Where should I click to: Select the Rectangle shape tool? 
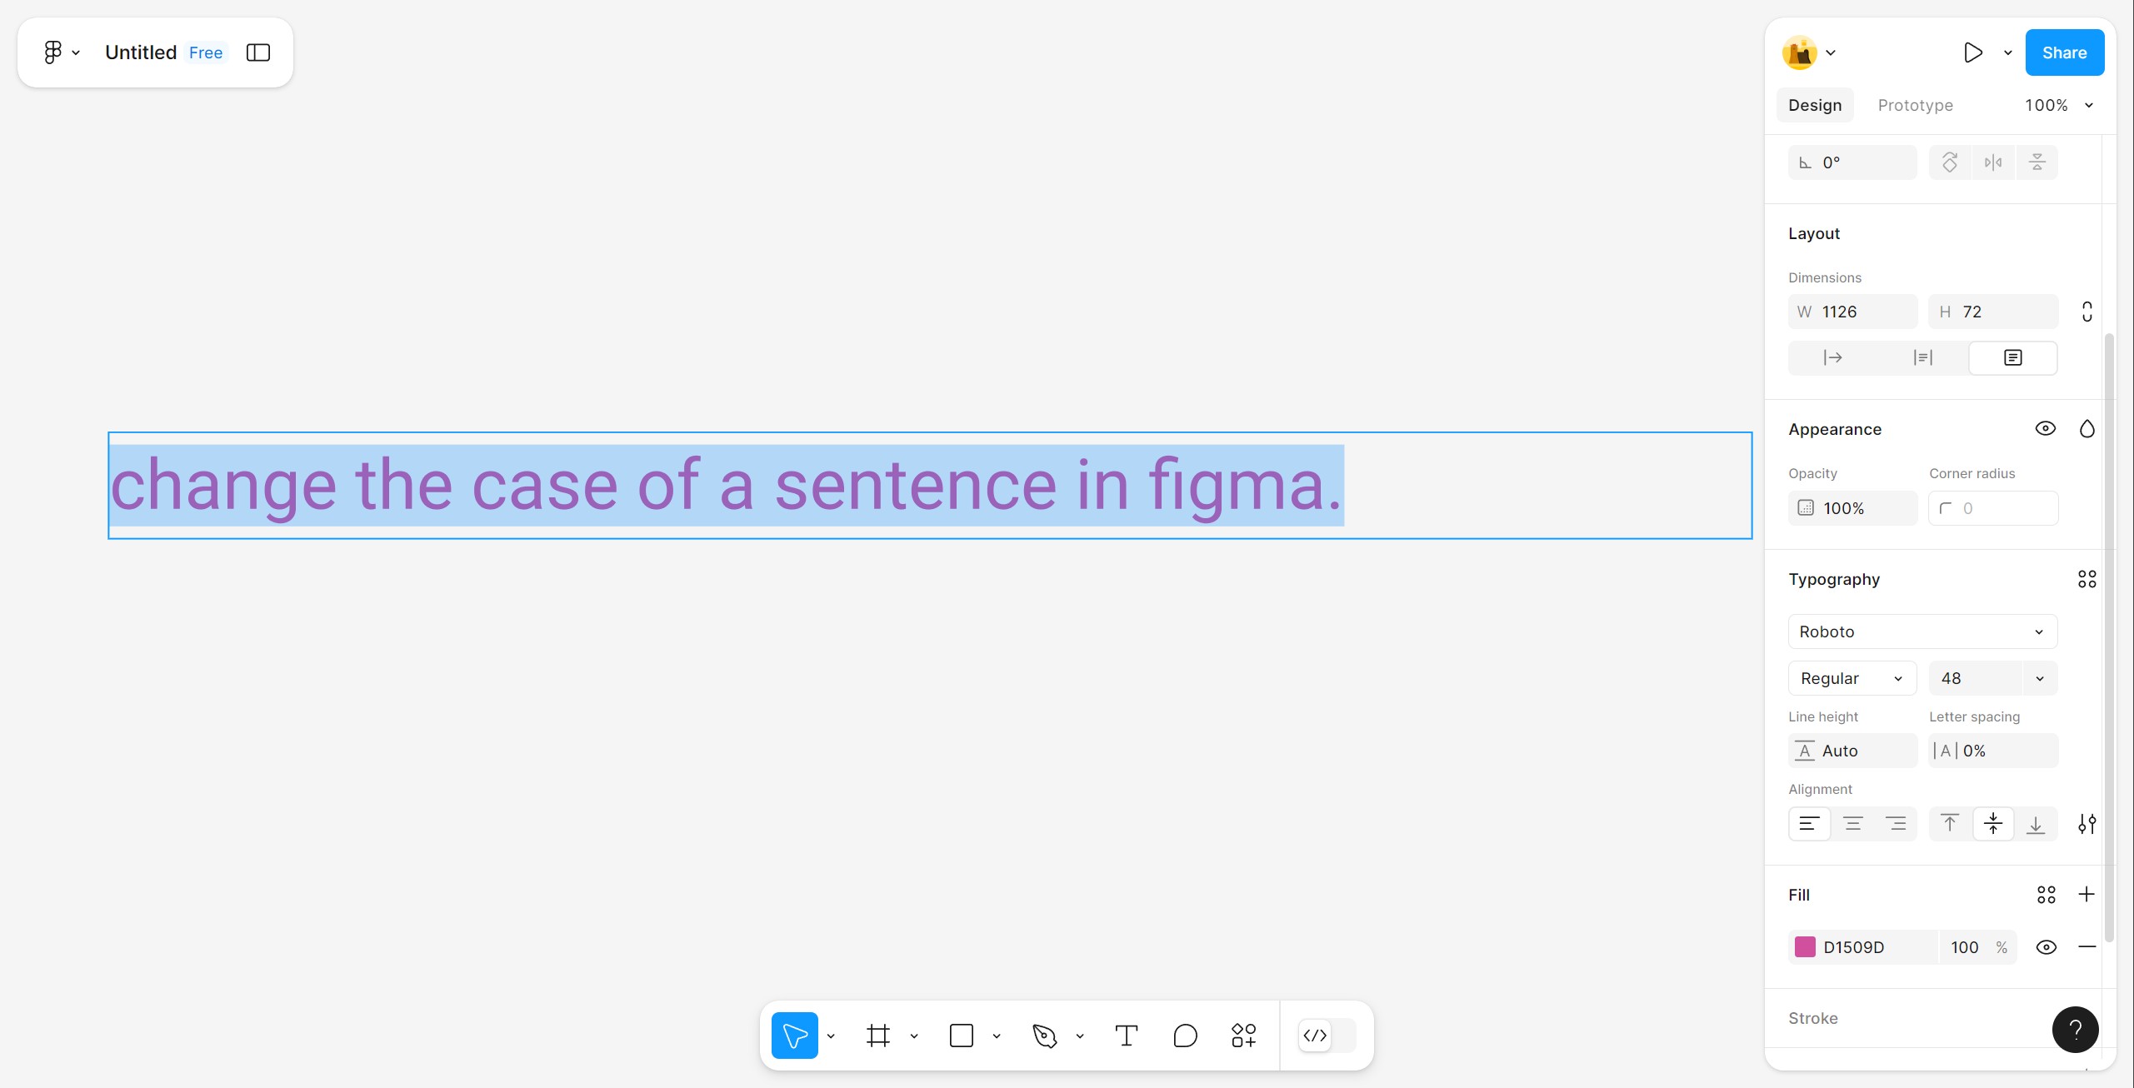tap(961, 1036)
